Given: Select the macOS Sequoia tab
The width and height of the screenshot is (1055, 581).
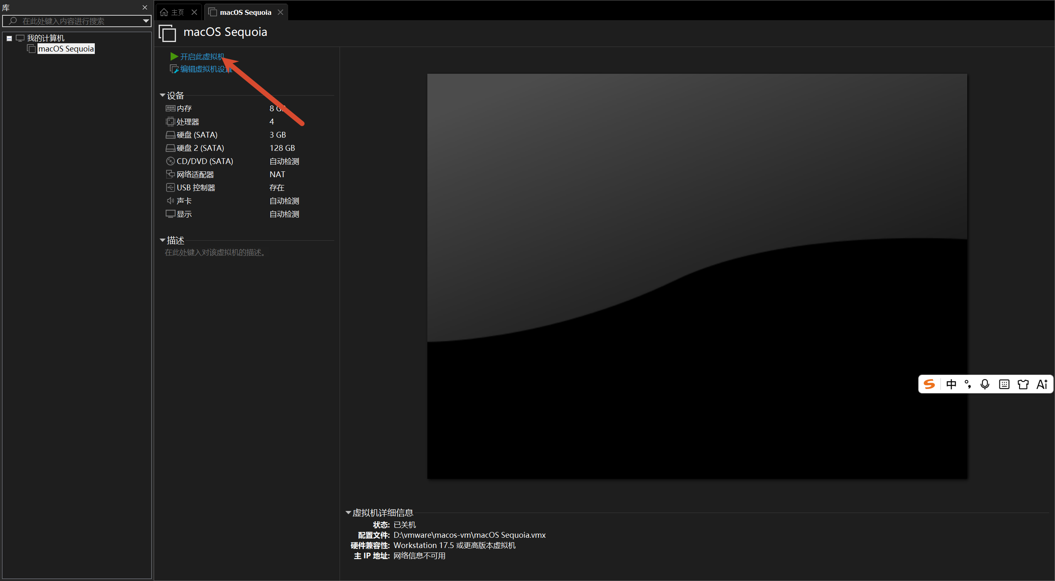Looking at the screenshot, I should (246, 12).
